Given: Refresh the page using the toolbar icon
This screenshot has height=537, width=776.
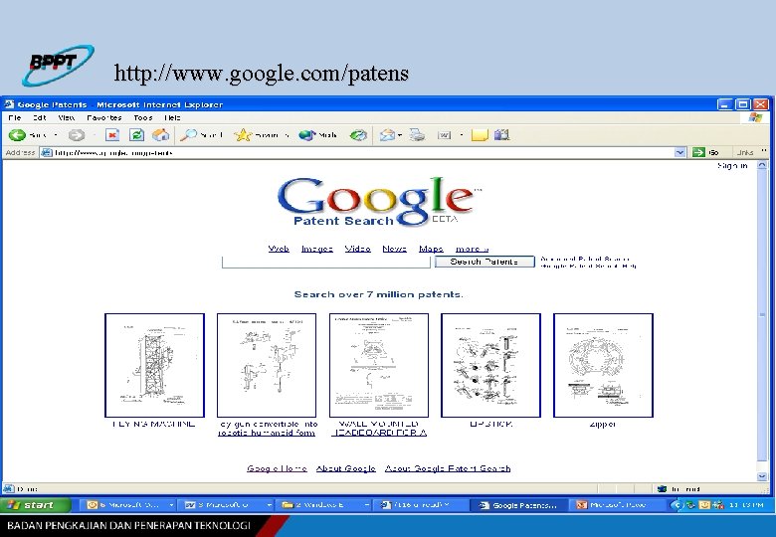Looking at the screenshot, I should [136, 135].
